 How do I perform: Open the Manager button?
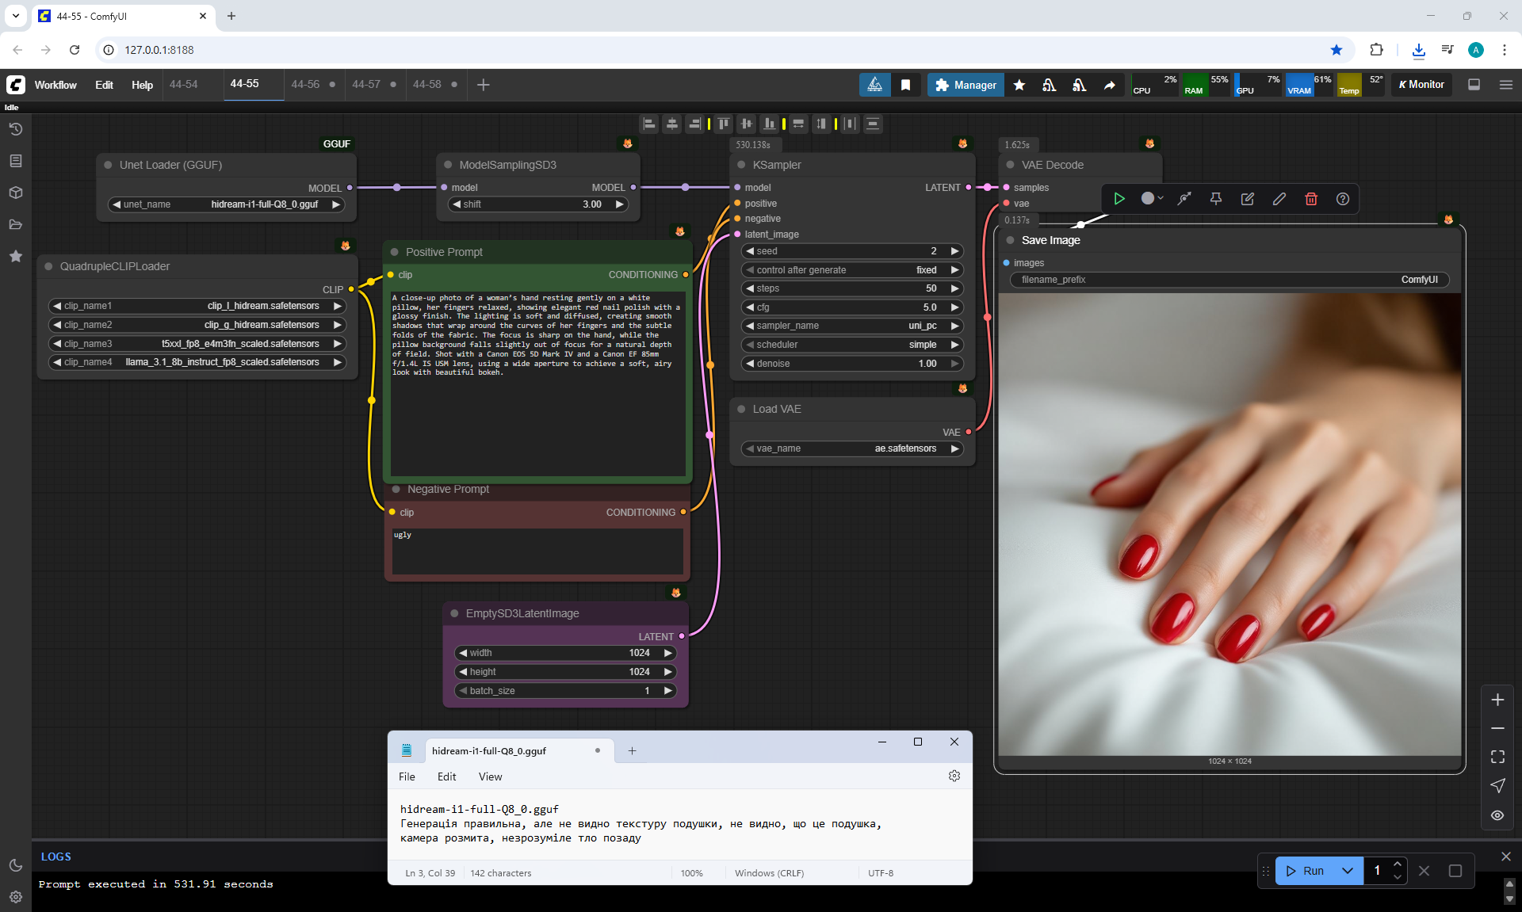coord(965,85)
